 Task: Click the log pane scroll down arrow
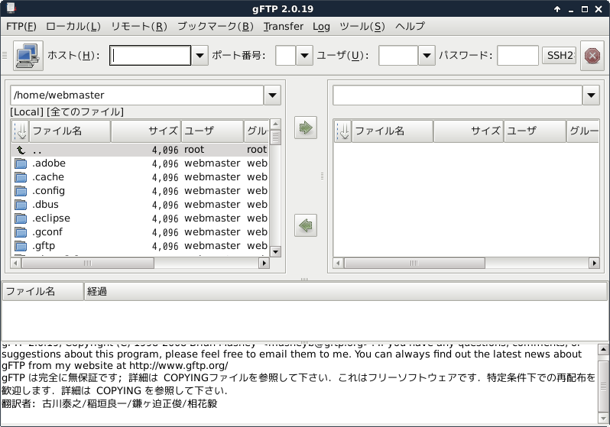click(x=603, y=419)
